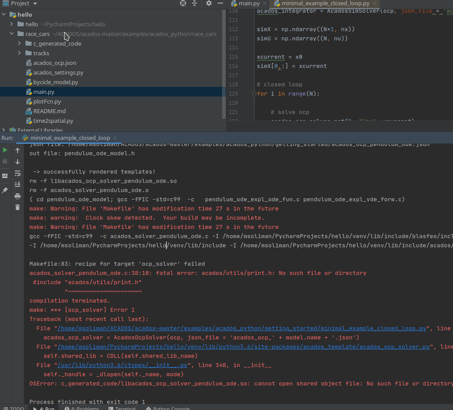Select the minimal_example_closed_loop Run tab
This screenshot has width=453, height=410.
tap(70, 138)
